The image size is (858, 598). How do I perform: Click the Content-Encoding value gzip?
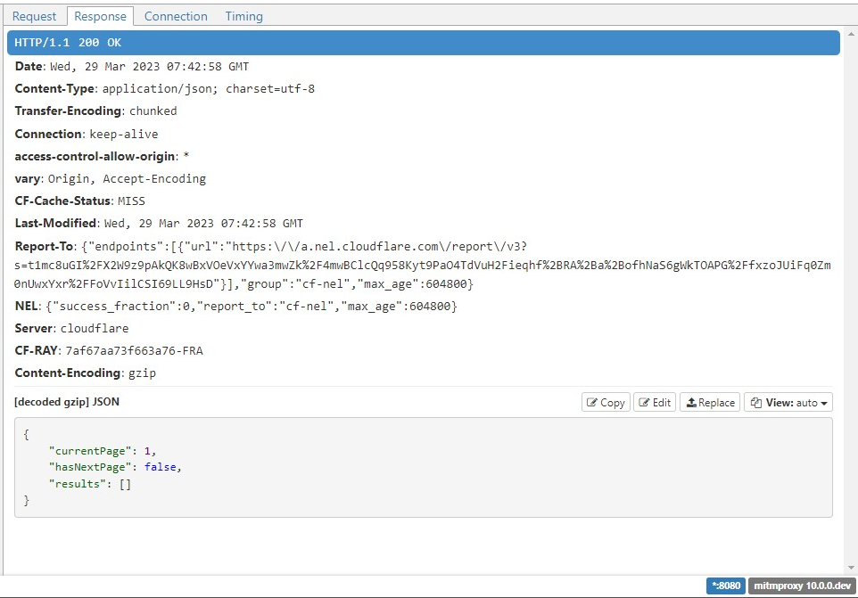tap(143, 373)
